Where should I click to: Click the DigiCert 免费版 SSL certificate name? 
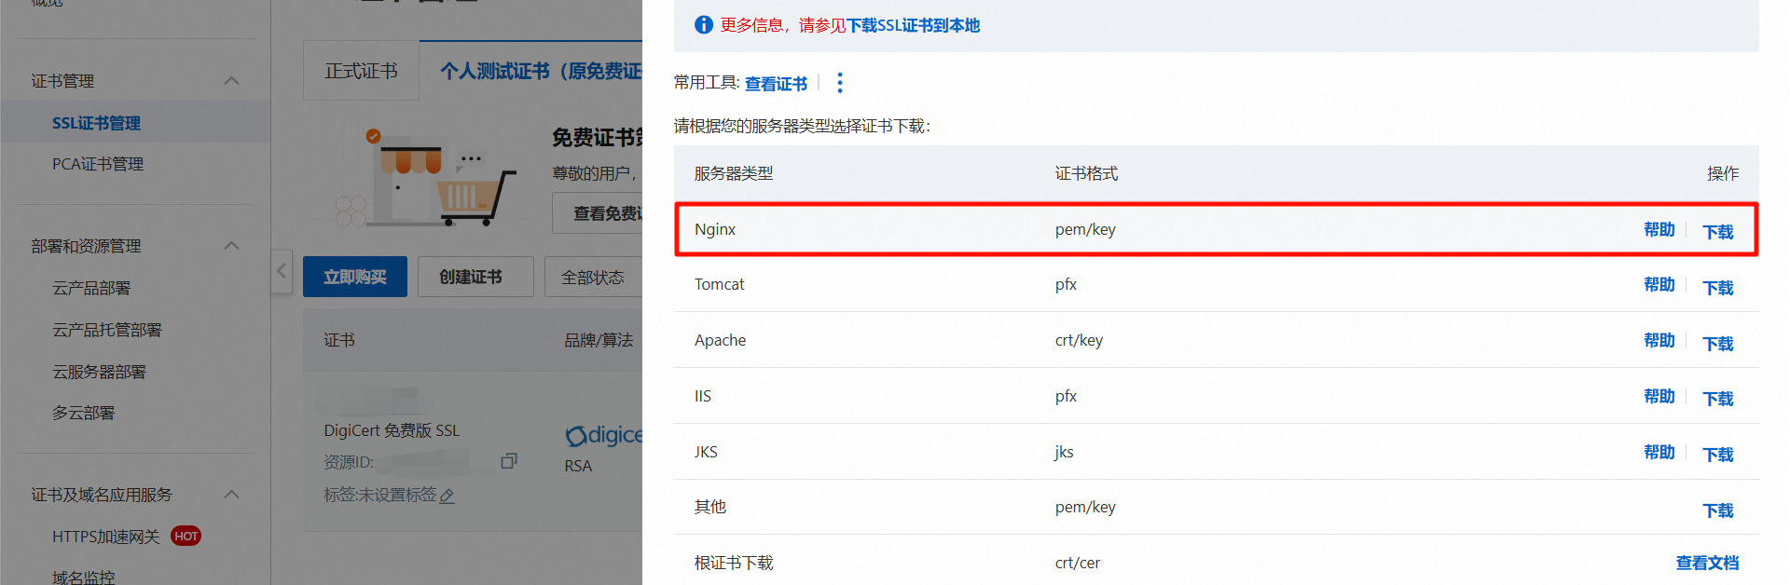(x=392, y=430)
